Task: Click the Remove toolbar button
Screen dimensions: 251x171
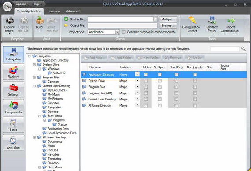Action: click(x=173, y=58)
